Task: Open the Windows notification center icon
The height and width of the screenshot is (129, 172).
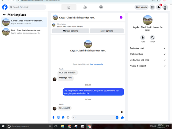Action: (168, 126)
